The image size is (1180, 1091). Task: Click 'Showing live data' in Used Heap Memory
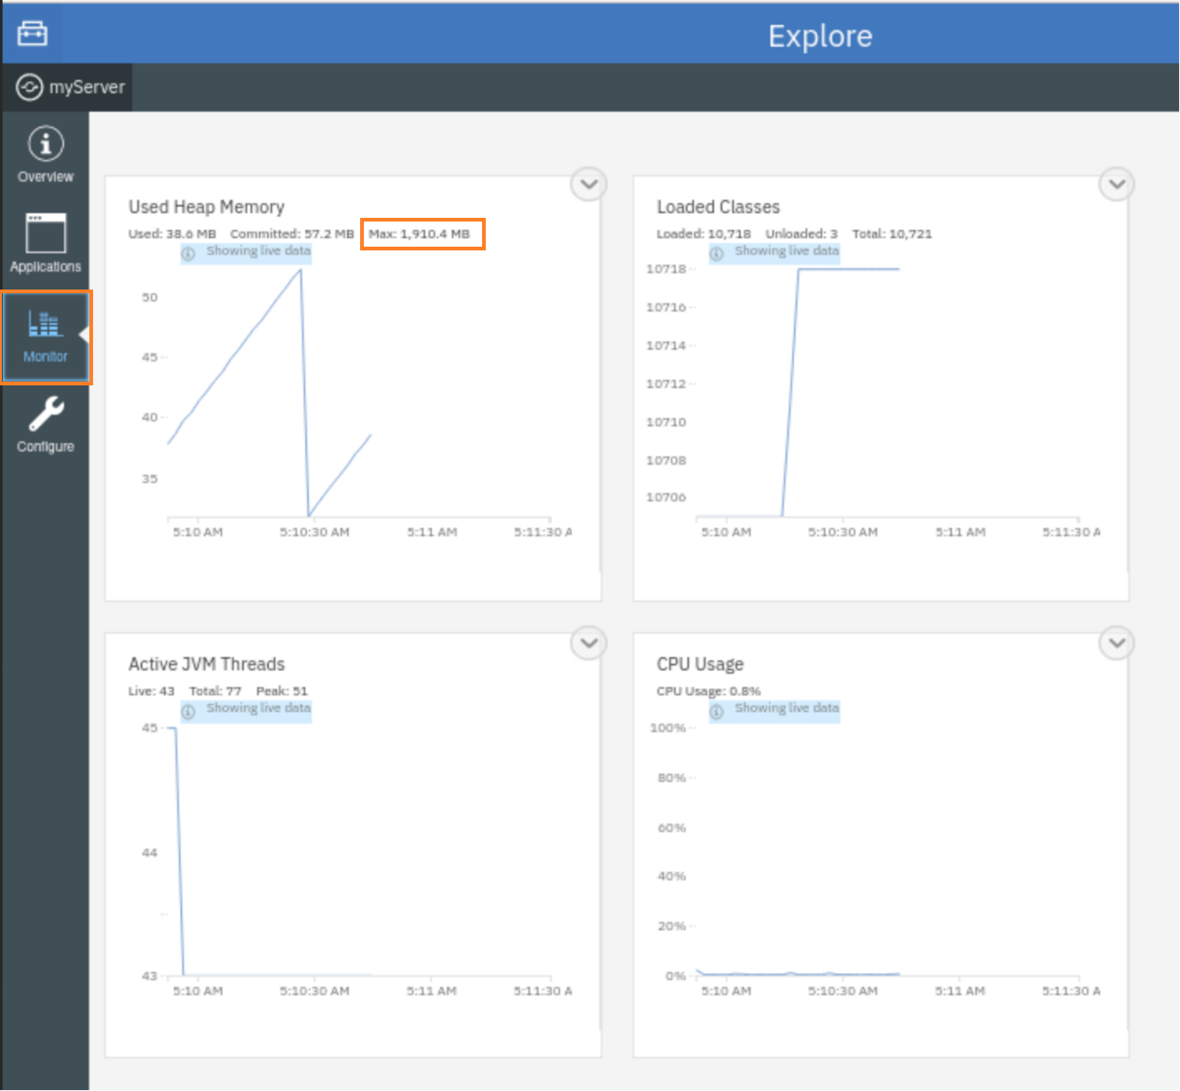[258, 251]
